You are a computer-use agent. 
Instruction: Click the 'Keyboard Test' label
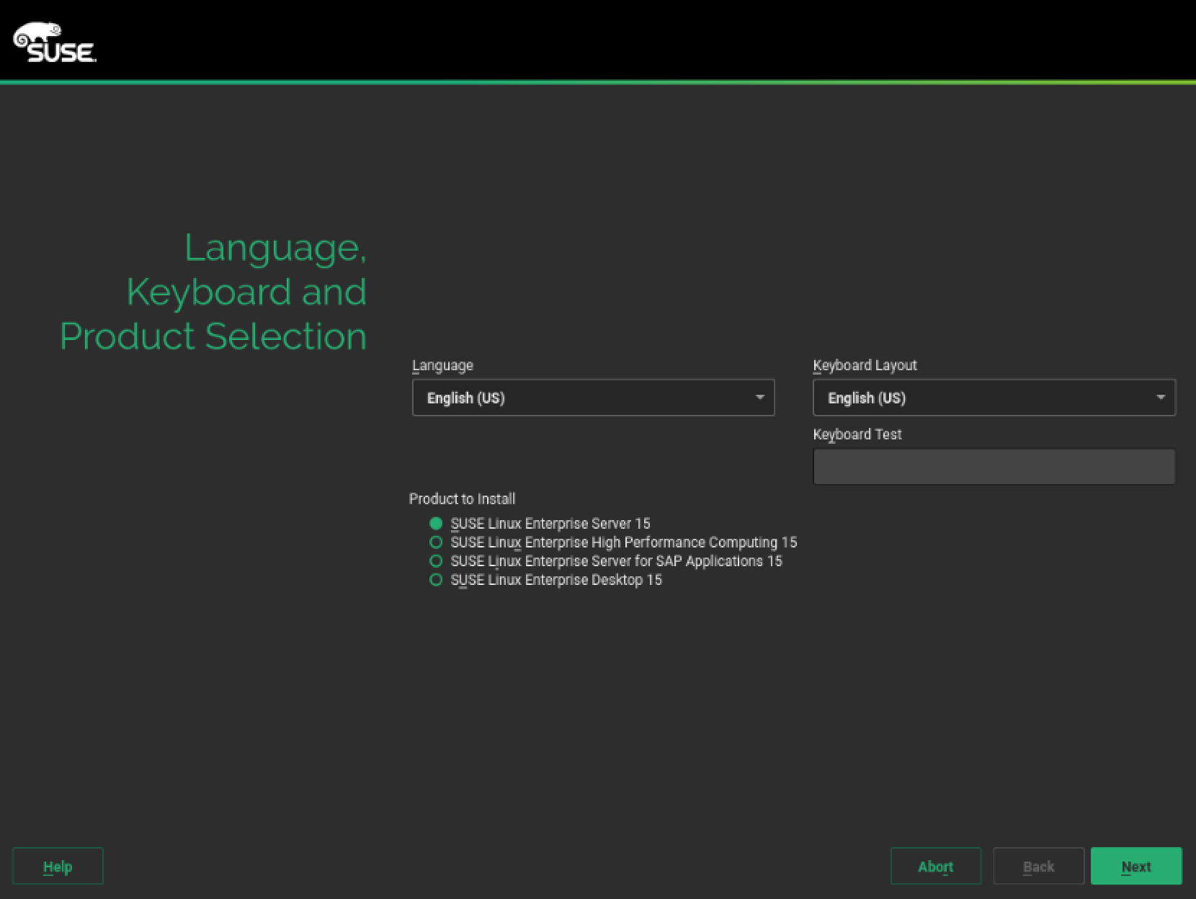[857, 434]
